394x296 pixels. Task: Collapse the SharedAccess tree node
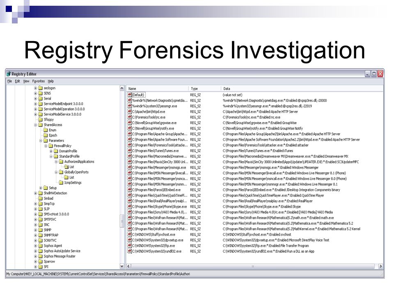35,125
